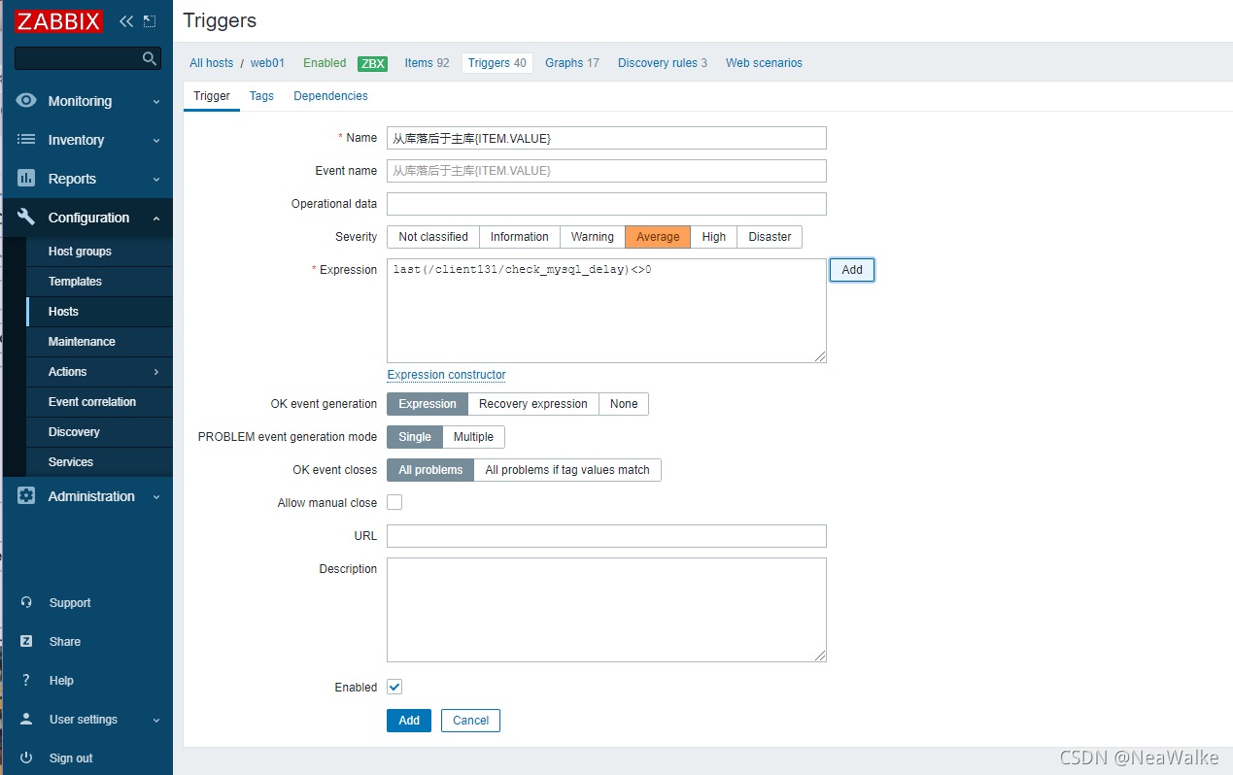Click the search magnifier icon

tap(149, 58)
